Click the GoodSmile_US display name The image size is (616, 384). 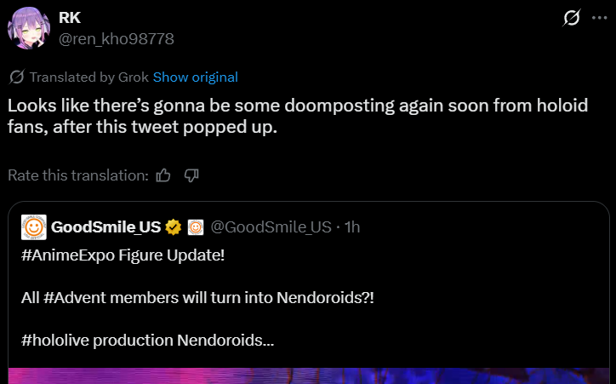click(x=106, y=227)
